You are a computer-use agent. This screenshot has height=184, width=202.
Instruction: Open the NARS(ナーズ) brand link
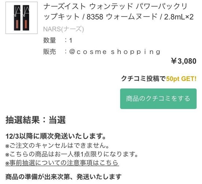(x=64, y=29)
